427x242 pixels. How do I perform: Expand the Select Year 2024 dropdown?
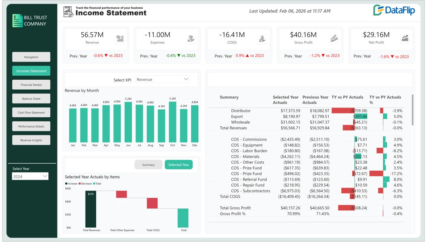point(30,176)
